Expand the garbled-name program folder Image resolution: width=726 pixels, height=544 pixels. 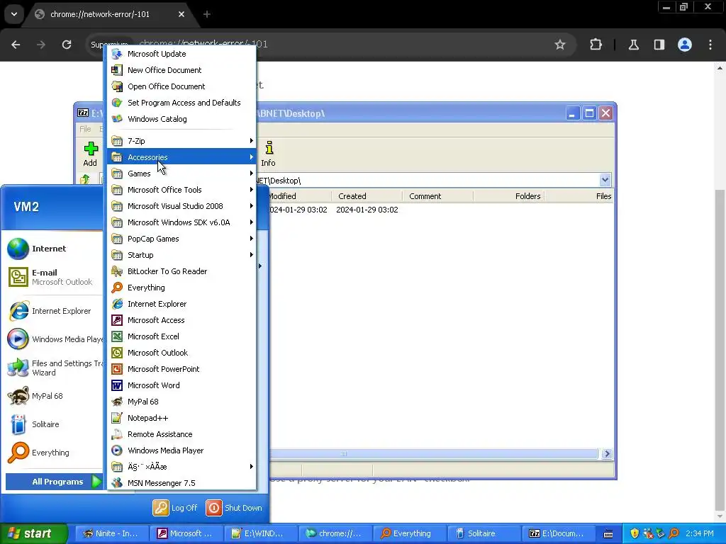pyautogui.click(x=181, y=467)
